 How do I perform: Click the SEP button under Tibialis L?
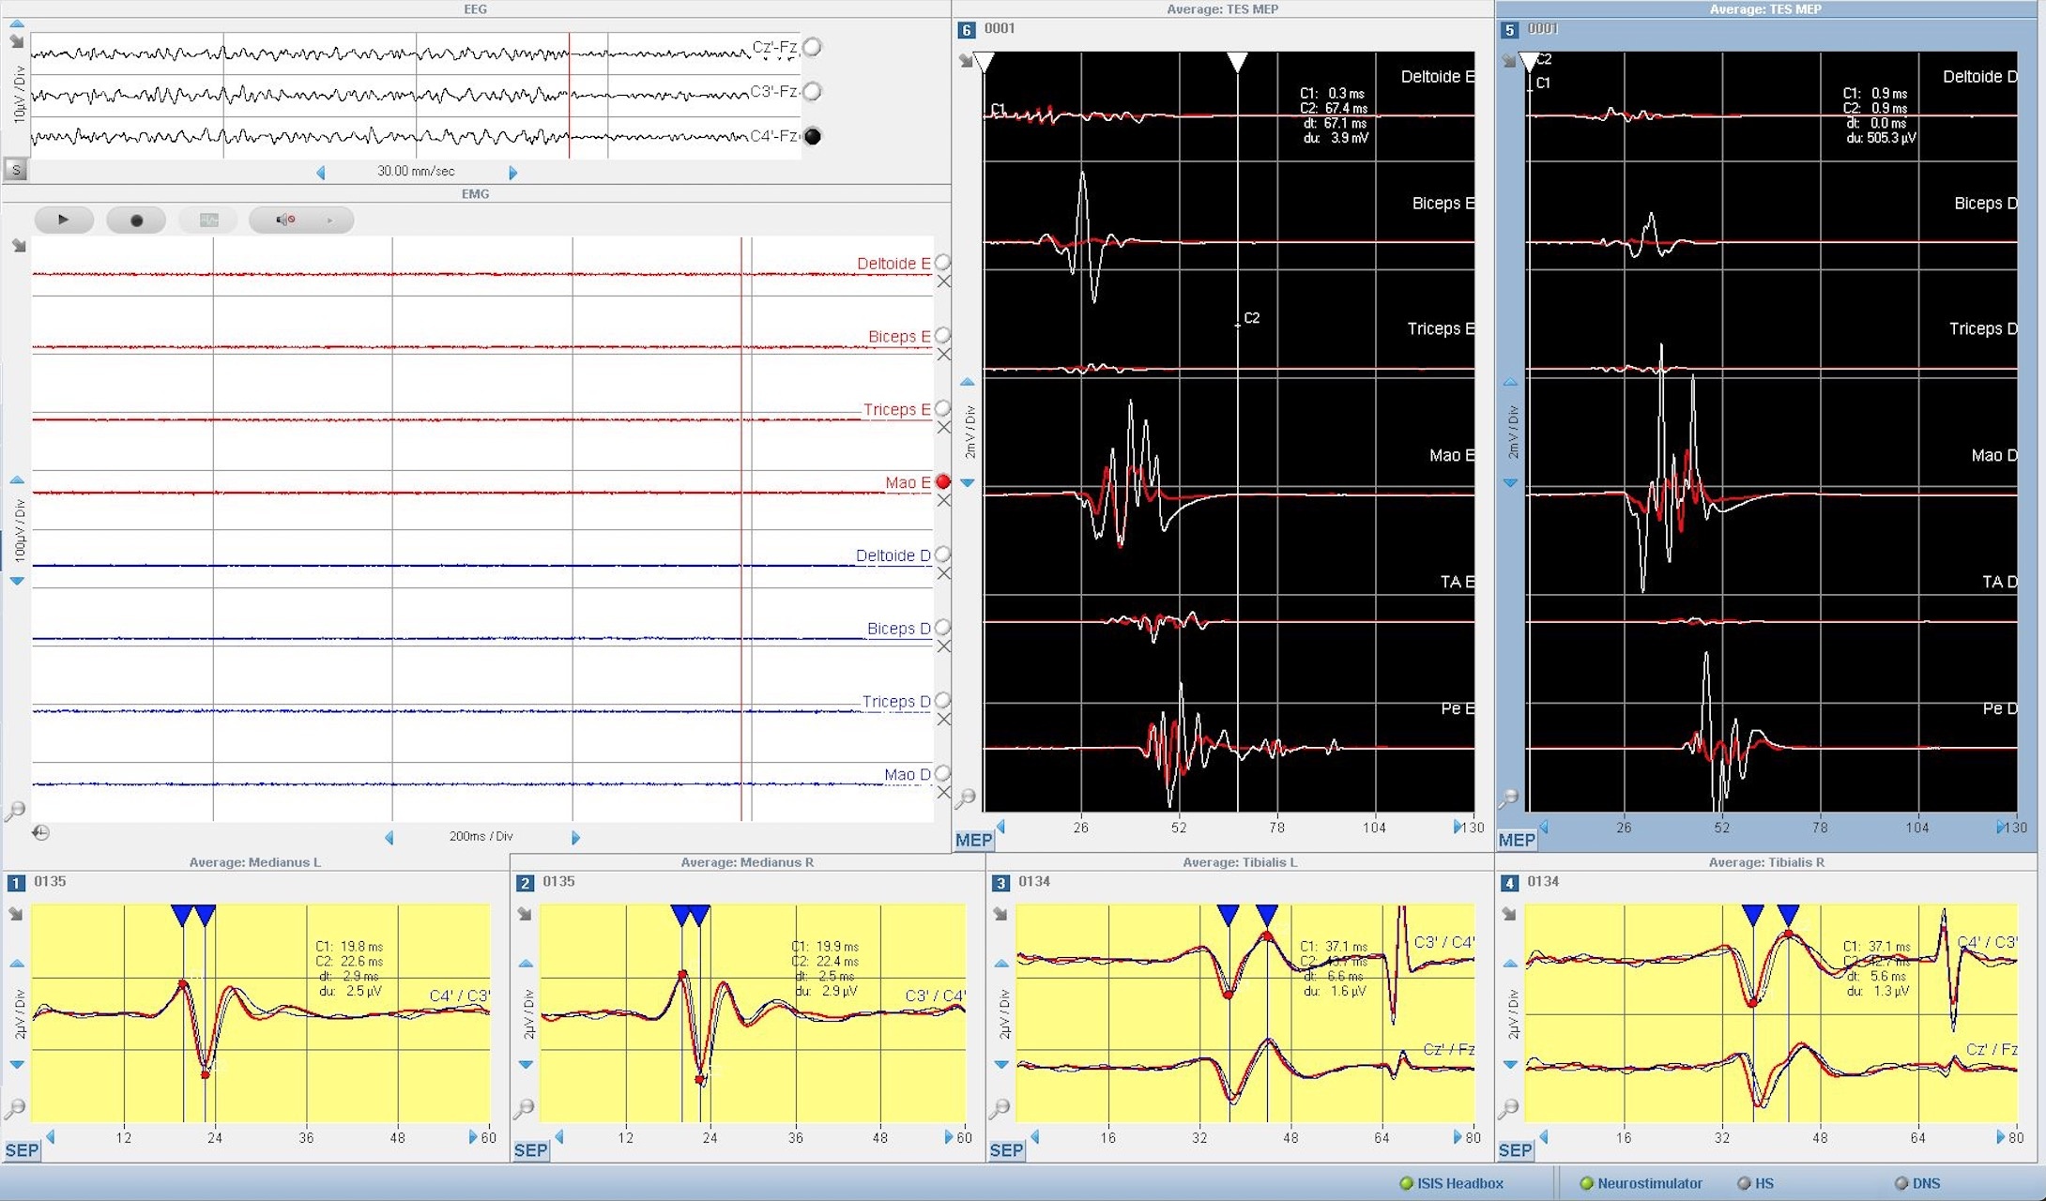point(1007,1149)
